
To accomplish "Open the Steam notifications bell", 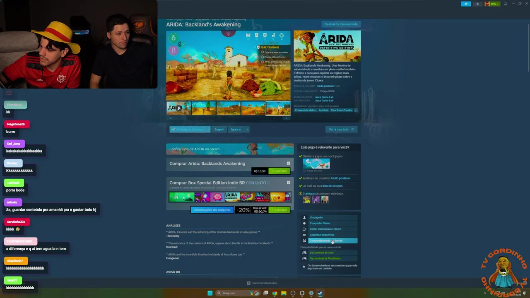I will point(477,4).
